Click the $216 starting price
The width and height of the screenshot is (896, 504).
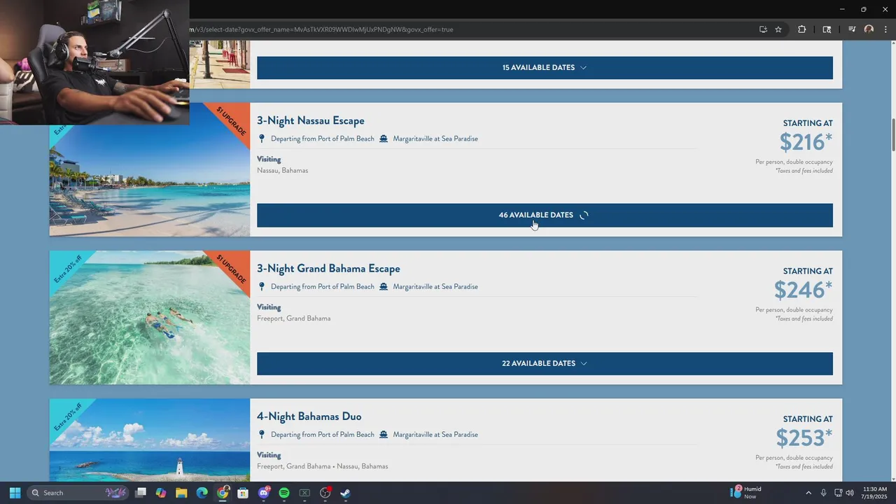pyautogui.click(x=805, y=142)
